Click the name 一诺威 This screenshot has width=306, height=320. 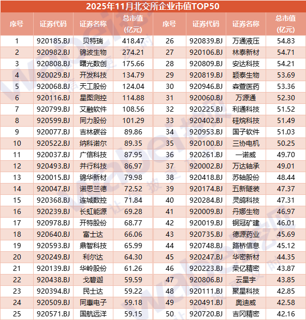246,155
